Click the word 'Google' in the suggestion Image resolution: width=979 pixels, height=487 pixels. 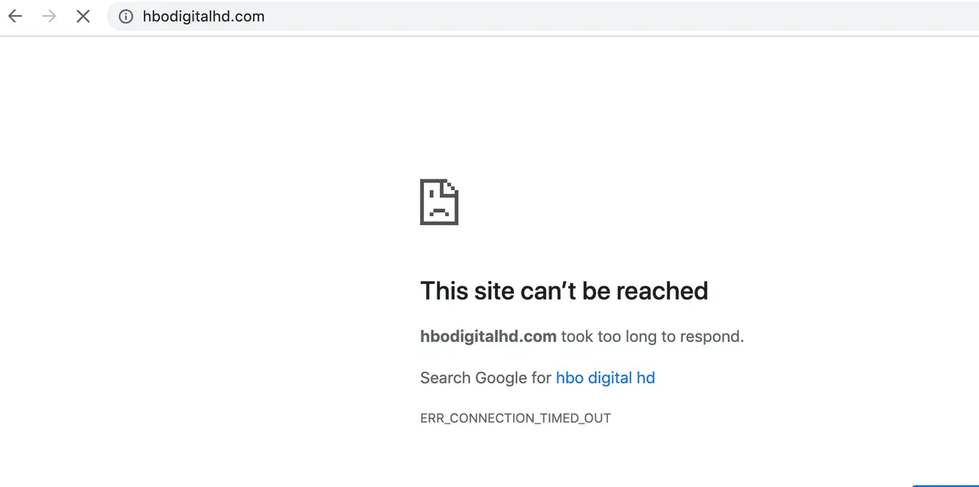tap(501, 378)
